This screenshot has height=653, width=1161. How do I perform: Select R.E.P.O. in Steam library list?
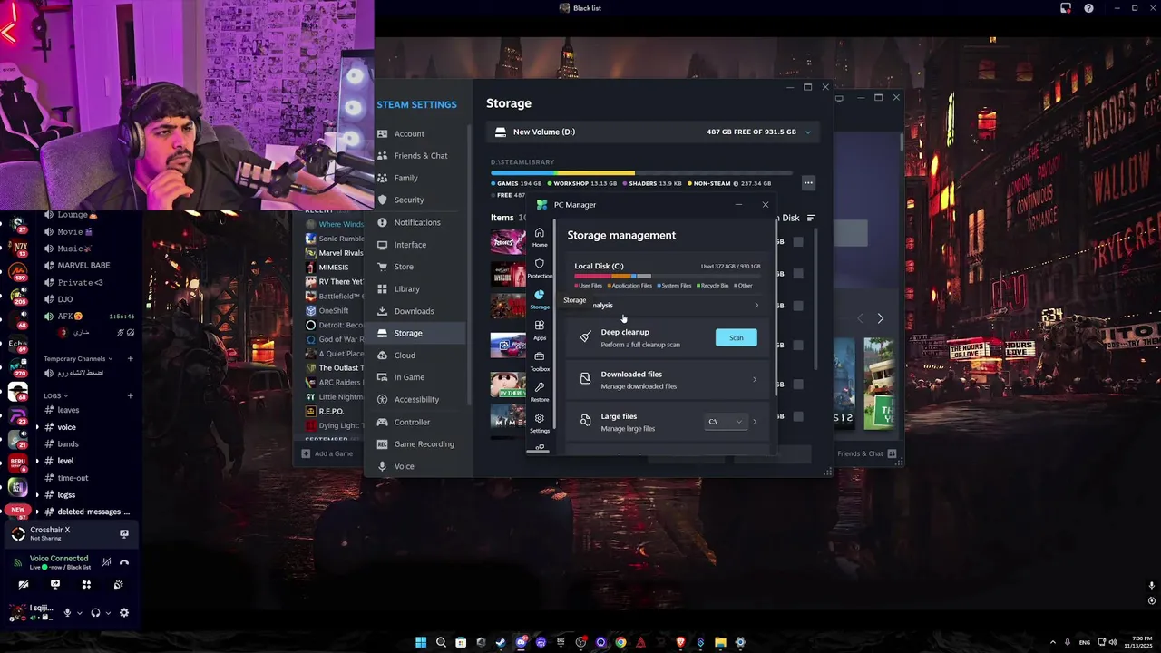[x=334, y=411]
